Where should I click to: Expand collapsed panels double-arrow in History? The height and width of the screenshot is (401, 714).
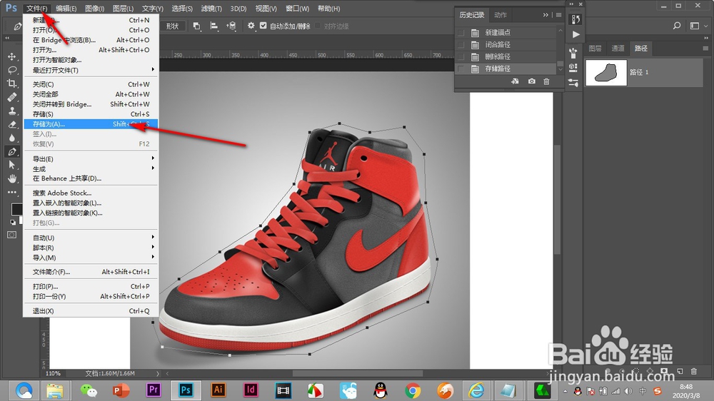tap(545, 15)
